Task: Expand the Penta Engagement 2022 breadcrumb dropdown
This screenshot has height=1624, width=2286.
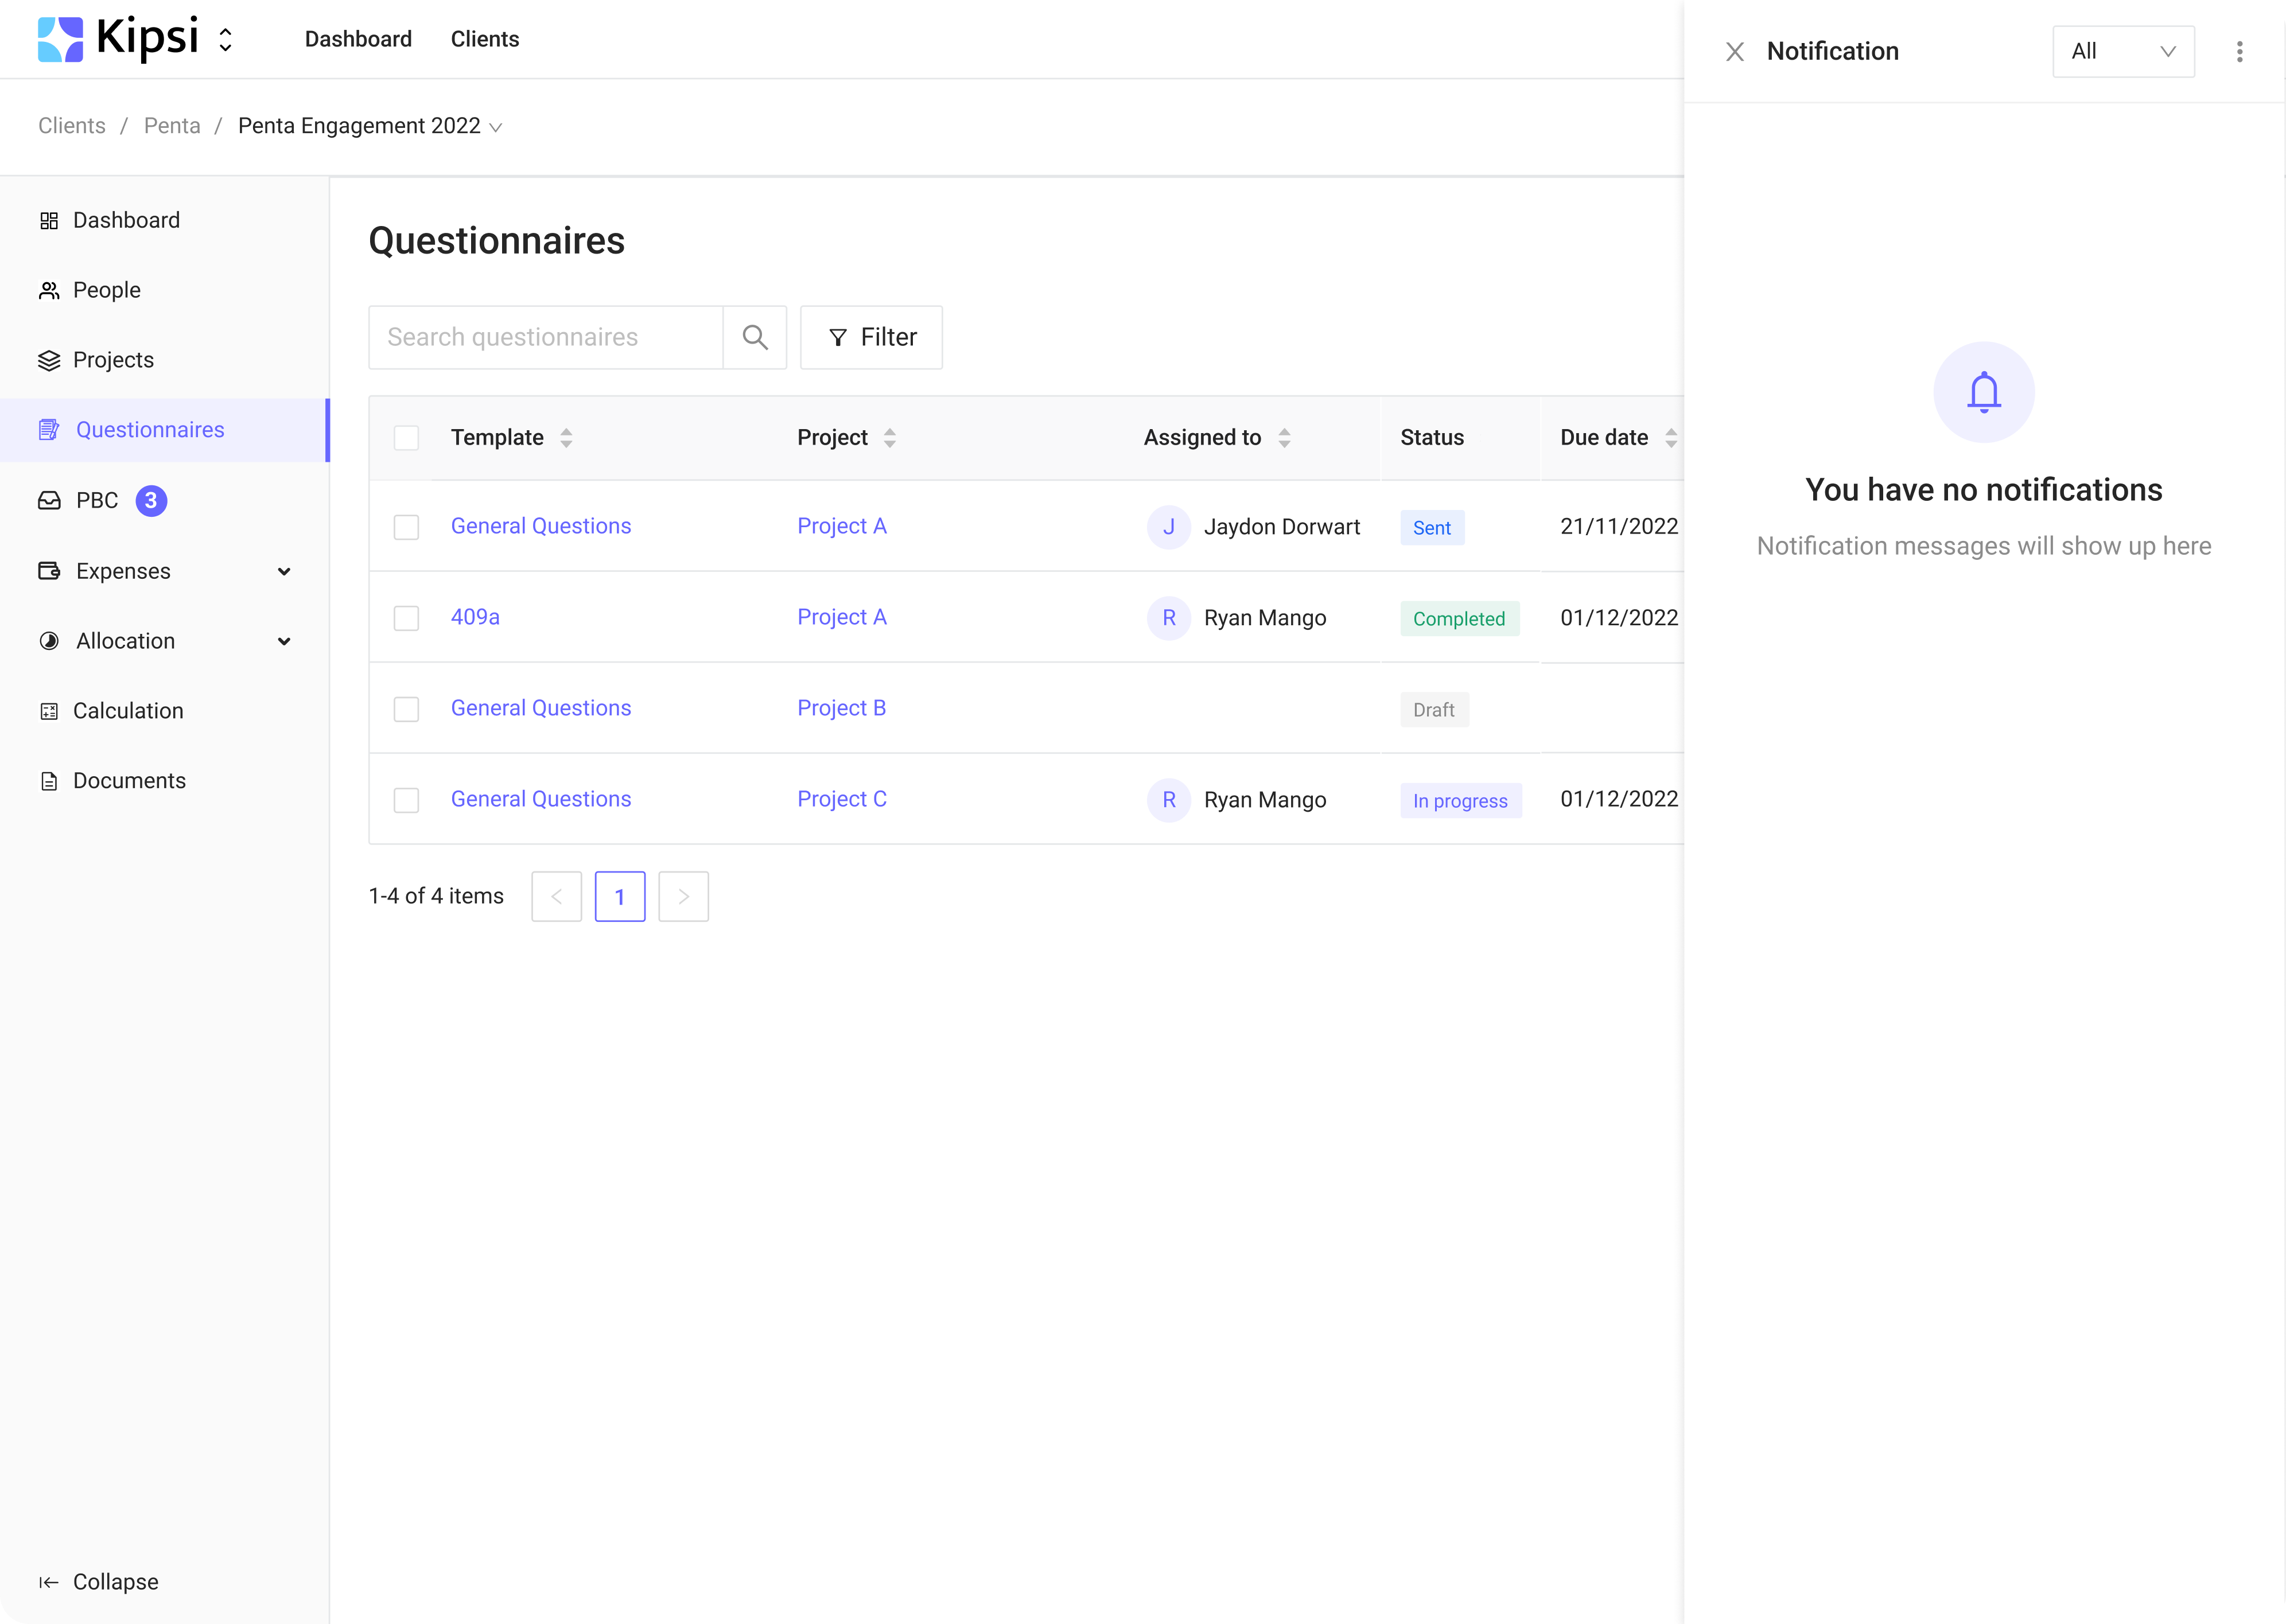Action: 495,127
